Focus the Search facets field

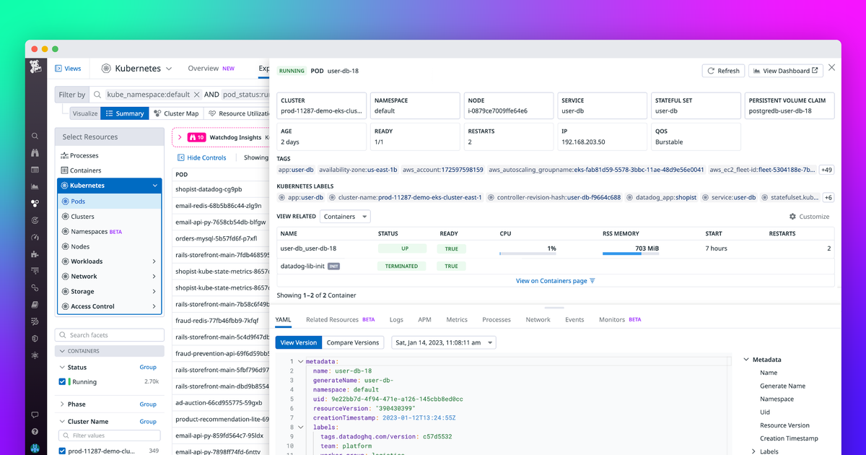tap(110, 335)
